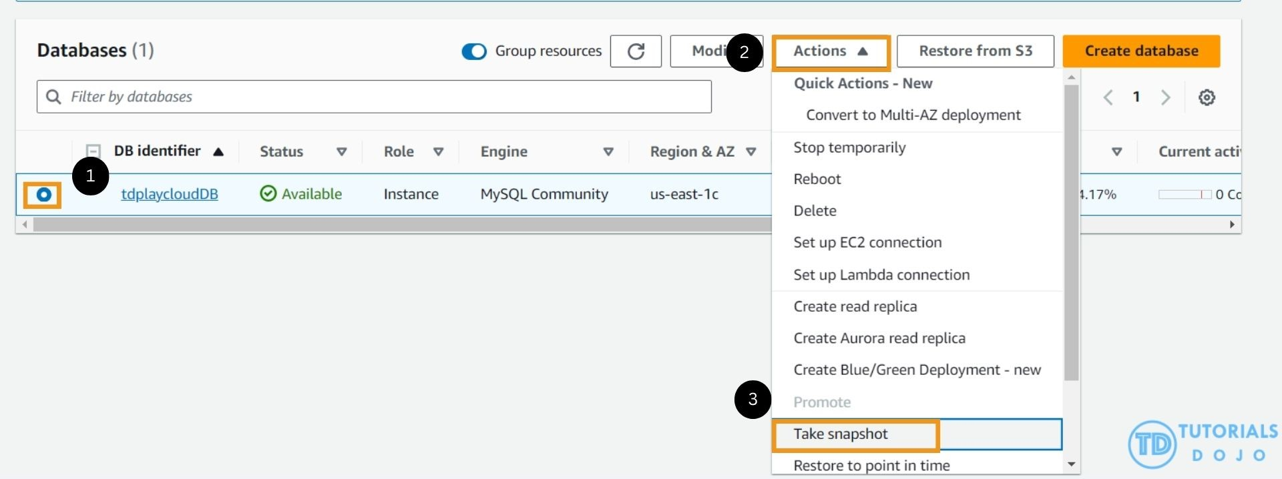The width and height of the screenshot is (1282, 479).
Task: Choose Take snapshot from Actions menu
Action: [x=841, y=434]
